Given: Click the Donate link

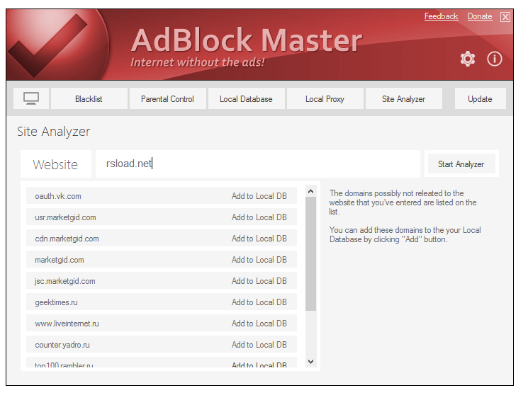Looking at the screenshot, I should [480, 16].
